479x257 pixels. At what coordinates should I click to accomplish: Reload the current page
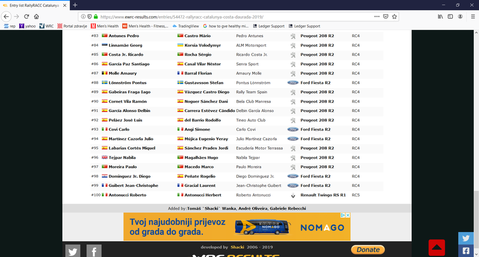coord(26,17)
